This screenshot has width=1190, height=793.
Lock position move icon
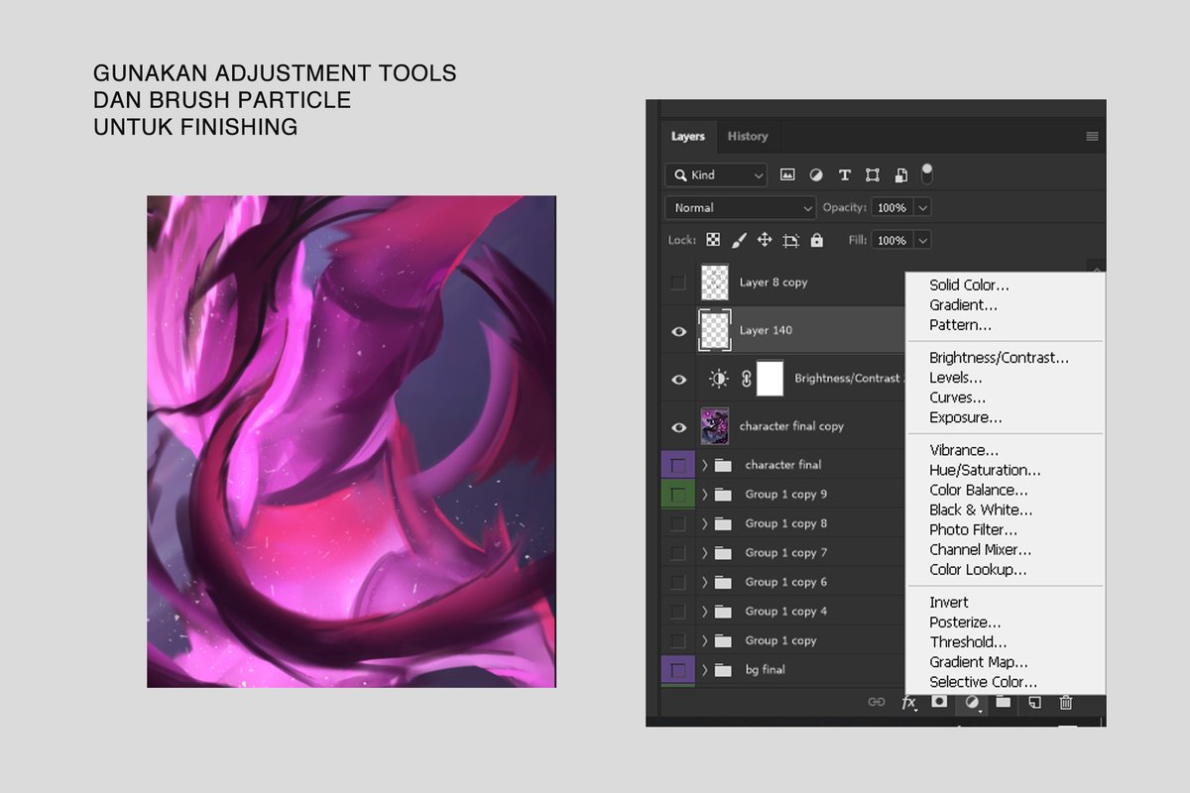click(x=765, y=240)
